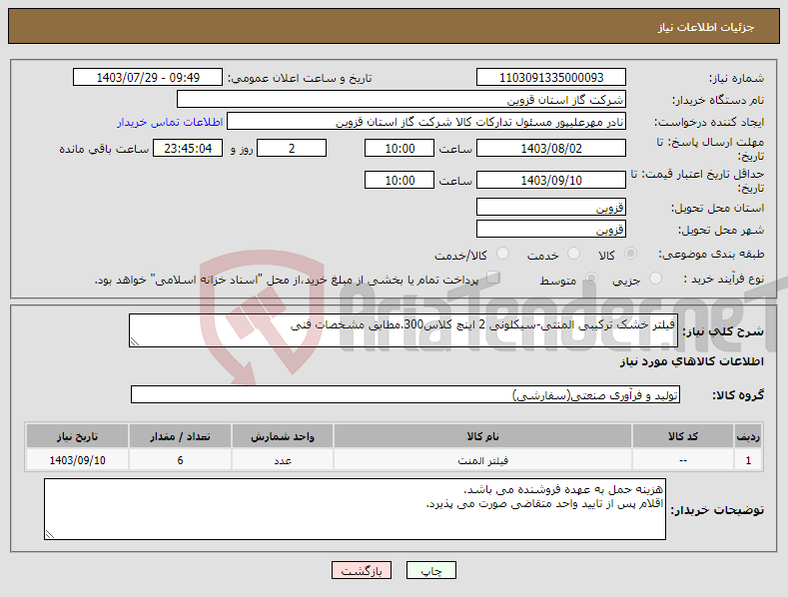This screenshot has height=597, width=788.
Task: Click the buyer name field شرکت گاز استان قزوین
Action: click(401, 100)
